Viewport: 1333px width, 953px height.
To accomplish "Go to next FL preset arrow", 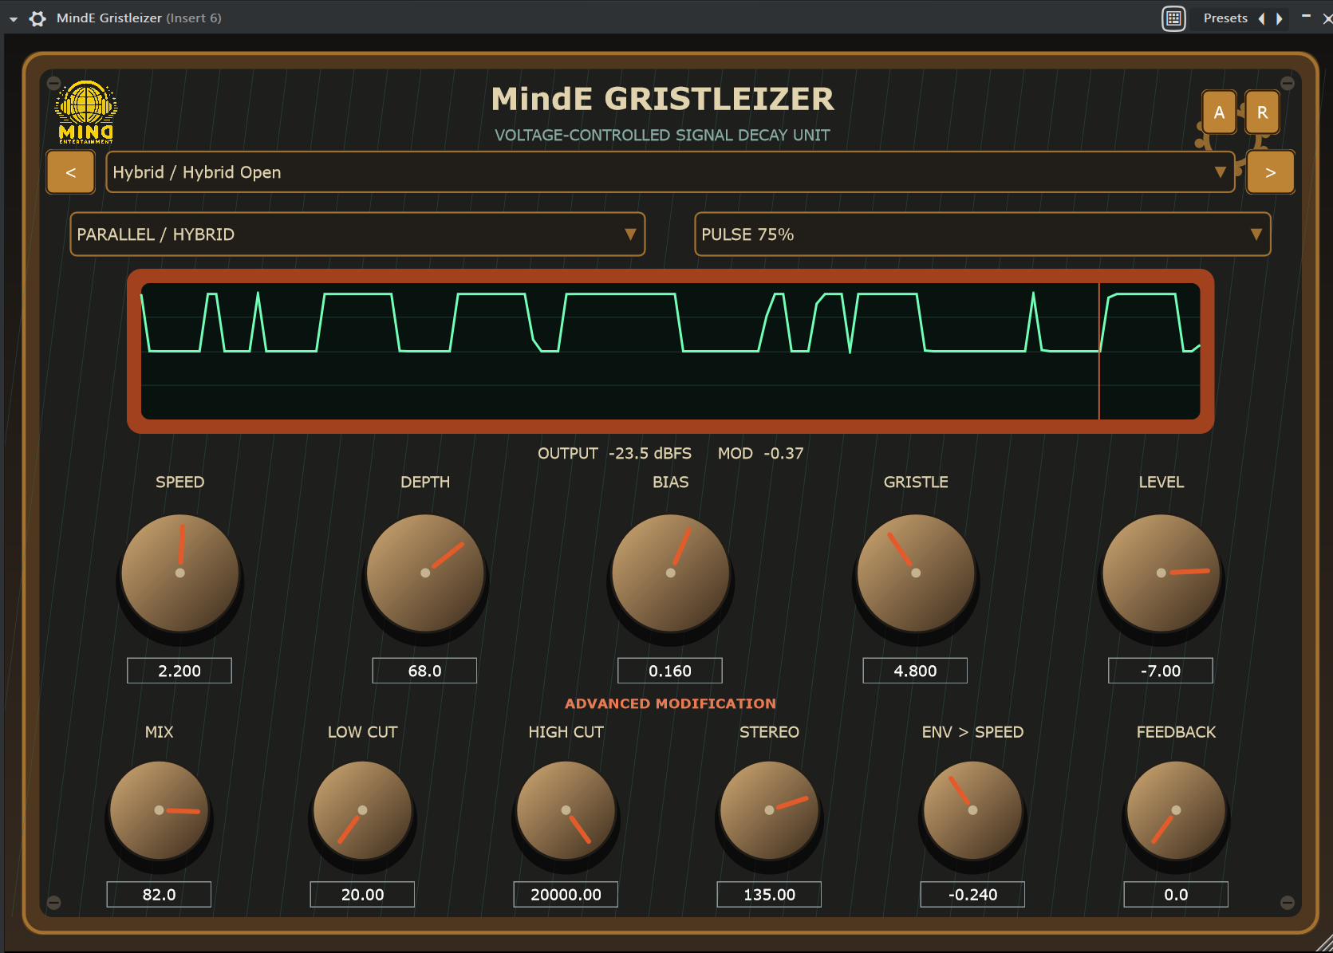I will pos(1280,18).
